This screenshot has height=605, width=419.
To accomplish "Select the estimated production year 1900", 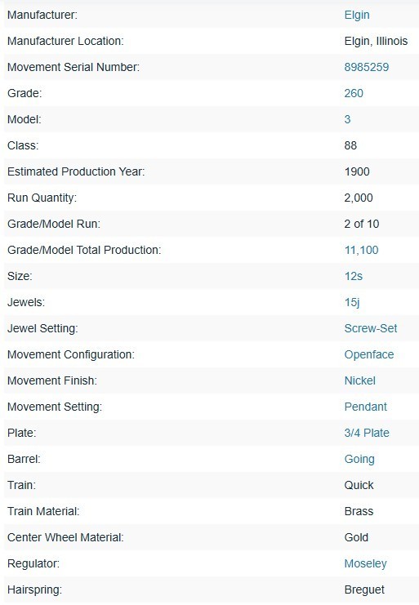I will 357,171.
